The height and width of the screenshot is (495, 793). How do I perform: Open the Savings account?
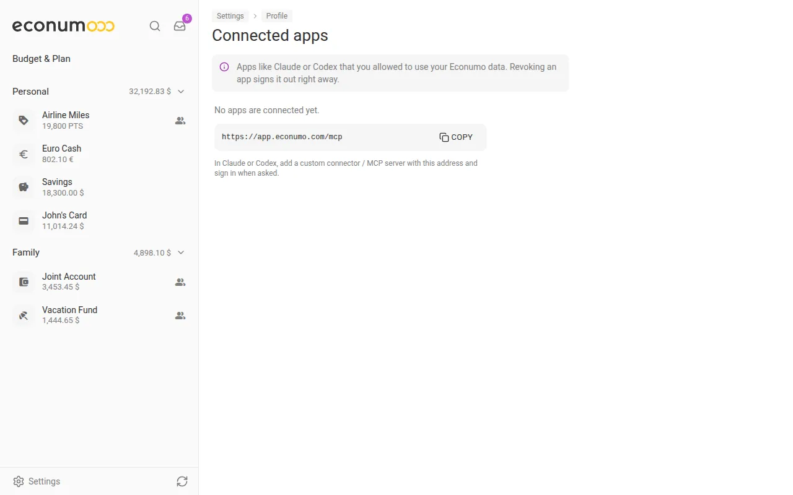click(99, 187)
